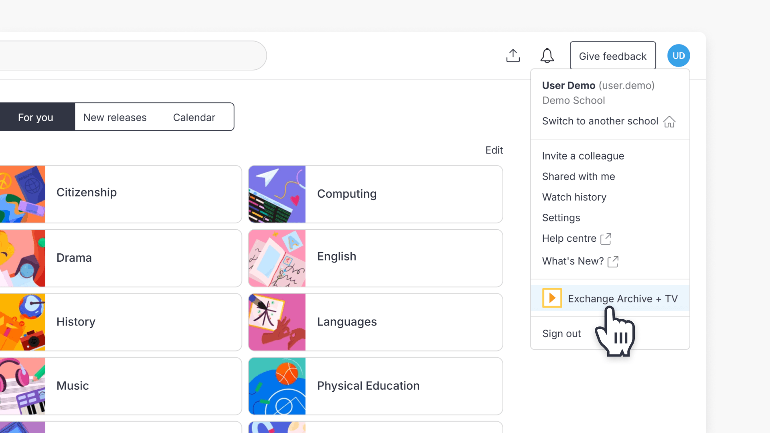770x433 pixels.
Task: Click the Edit link above subjects
Action: pos(494,150)
